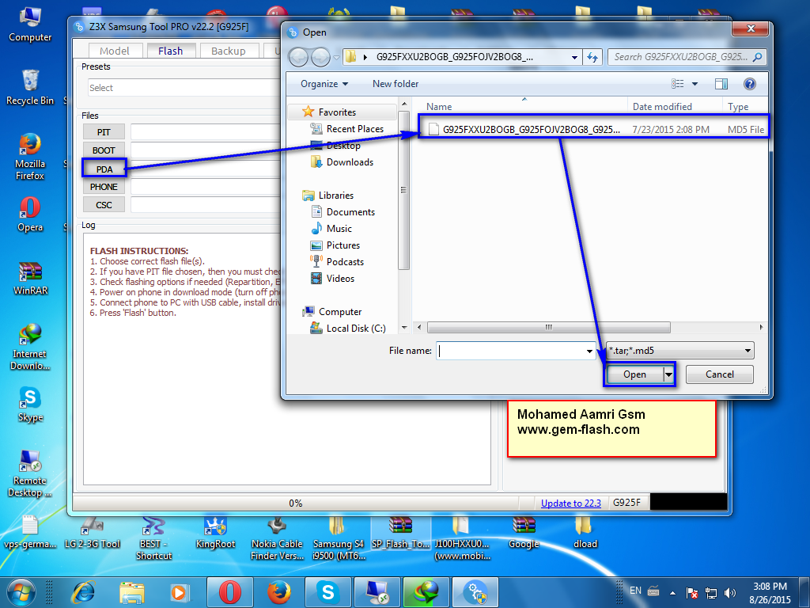Open the *.tar;*.md5 file type dropdown

click(x=679, y=351)
